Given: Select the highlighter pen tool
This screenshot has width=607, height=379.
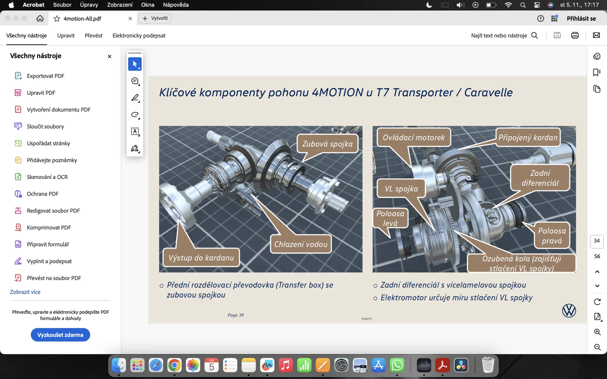Looking at the screenshot, I should [135, 98].
